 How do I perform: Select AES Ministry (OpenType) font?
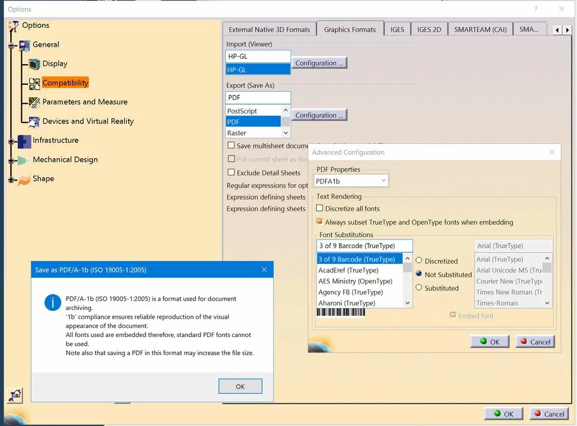click(360, 281)
